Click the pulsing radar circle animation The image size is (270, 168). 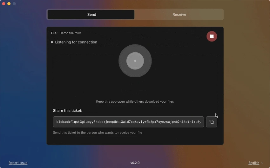tap(135, 61)
